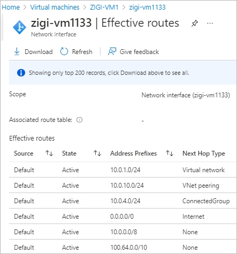Click the Next Hop Type column header

(204, 153)
